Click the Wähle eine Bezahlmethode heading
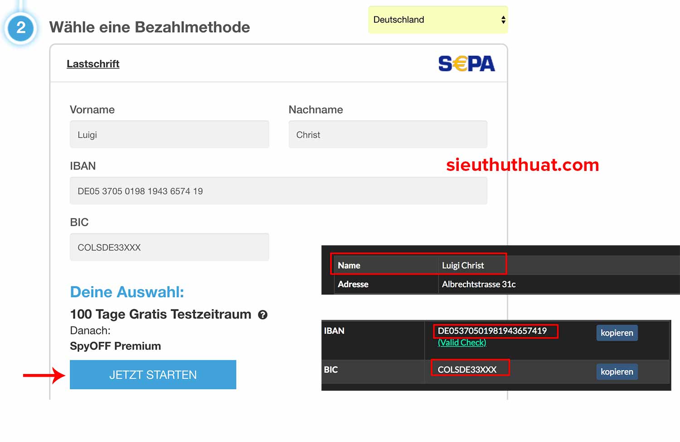 point(150,27)
